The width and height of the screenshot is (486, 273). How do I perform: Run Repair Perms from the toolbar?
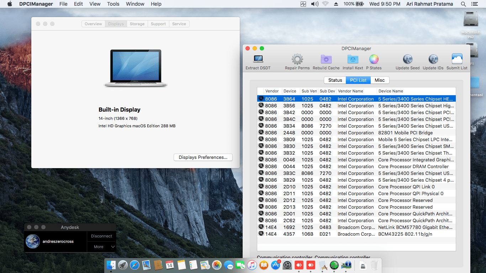click(x=297, y=59)
